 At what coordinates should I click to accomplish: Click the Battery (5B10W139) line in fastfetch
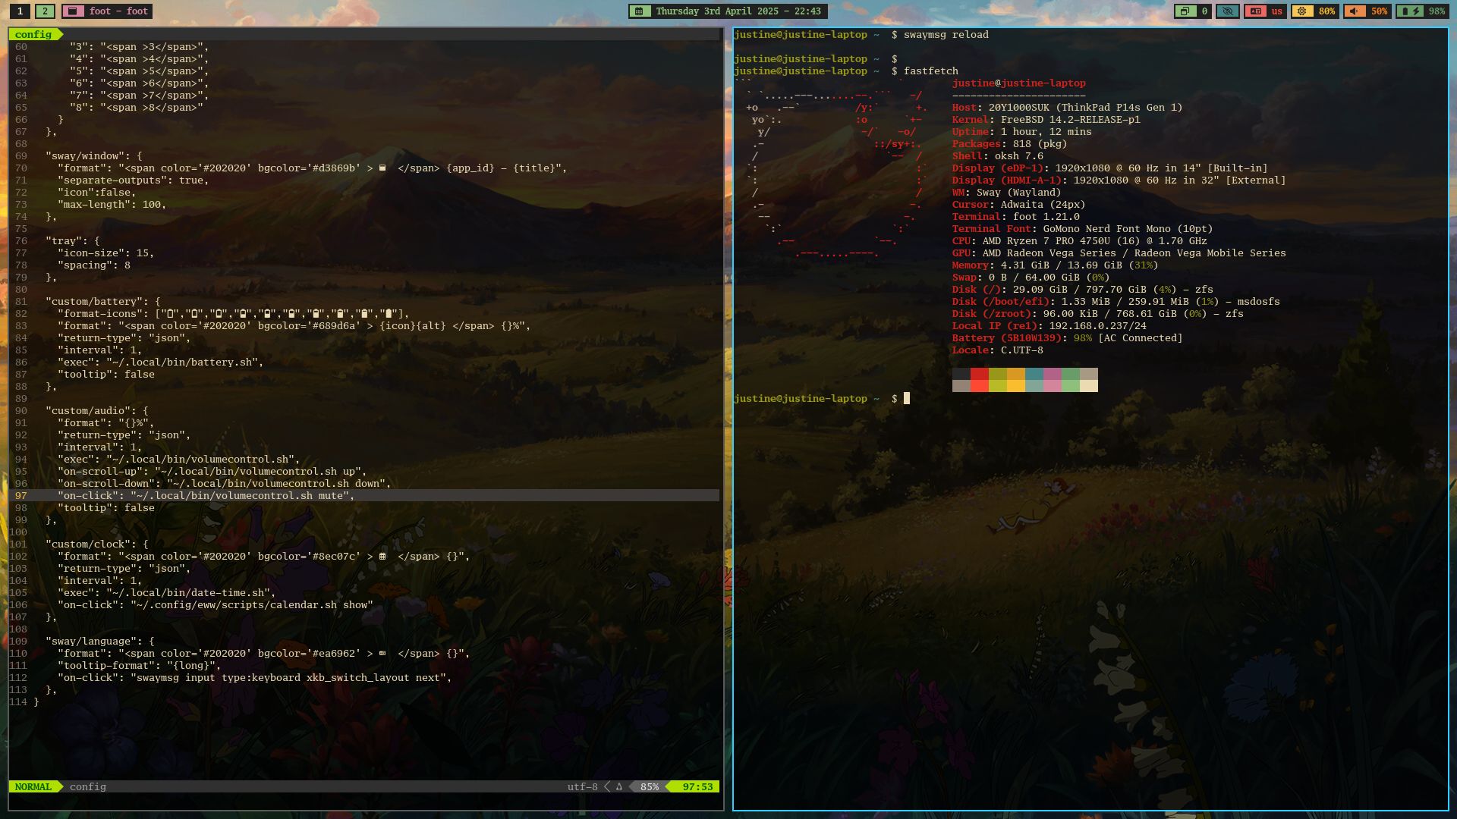[1068, 337]
